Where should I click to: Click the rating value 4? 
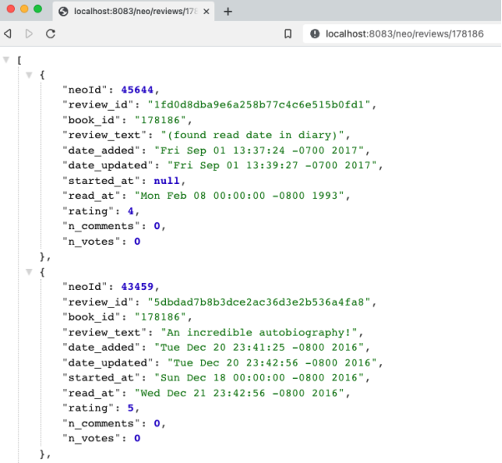pos(131,211)
